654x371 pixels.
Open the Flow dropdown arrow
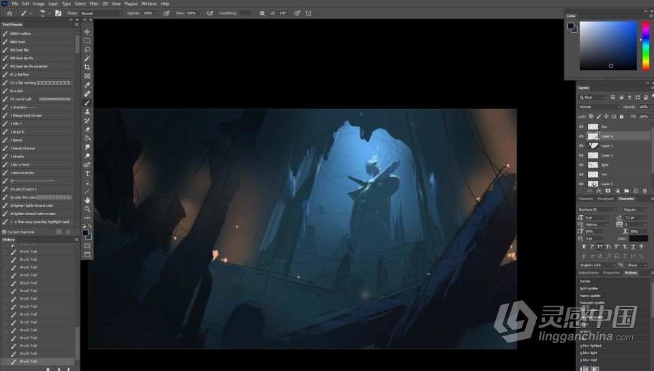tap(200, 14)
